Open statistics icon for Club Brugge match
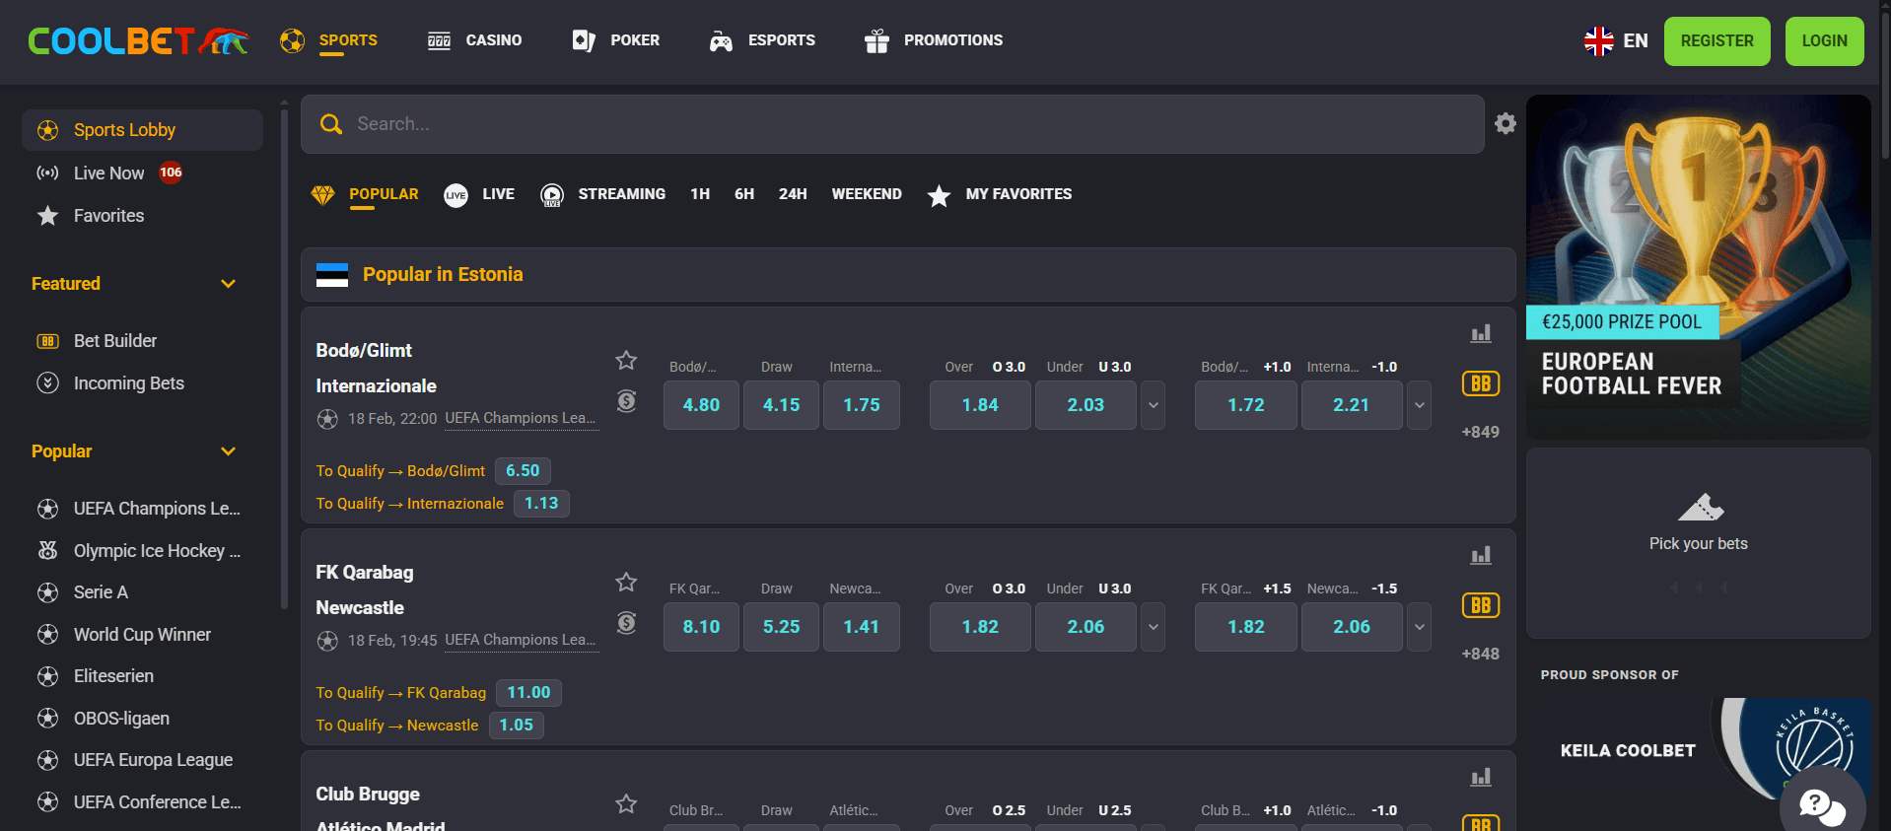Viewport: 1891px width, 831px height. (1481, 778)
